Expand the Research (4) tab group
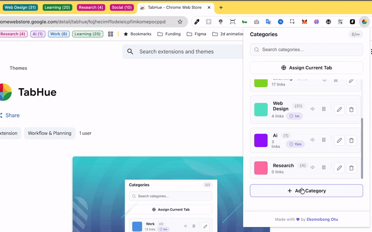The height and width of the screenshot is (232, 372). 91,7
